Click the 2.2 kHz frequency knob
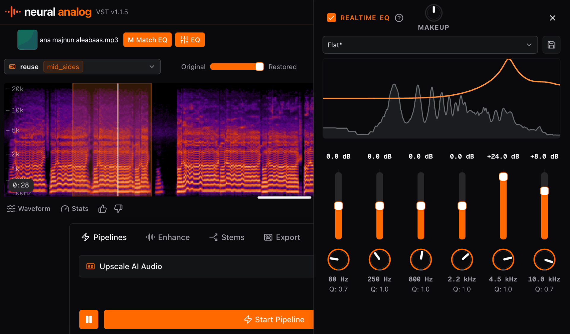 tap(462, 260)
